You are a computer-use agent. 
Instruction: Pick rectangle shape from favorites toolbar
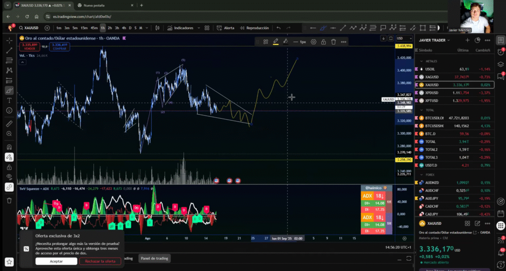[423, 28]
